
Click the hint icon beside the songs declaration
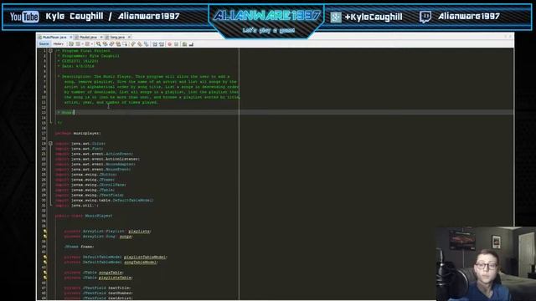[x=44, y=236]
